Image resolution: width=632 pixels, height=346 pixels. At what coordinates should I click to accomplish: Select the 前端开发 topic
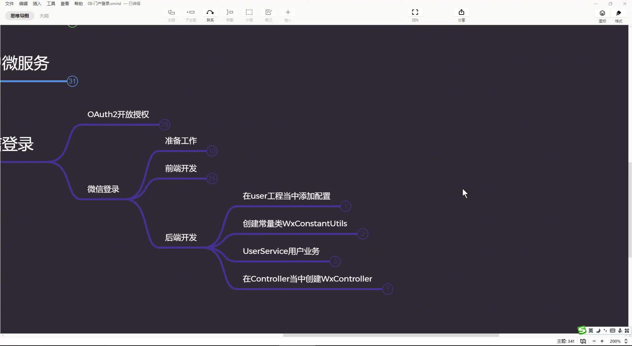coord(181,168)
